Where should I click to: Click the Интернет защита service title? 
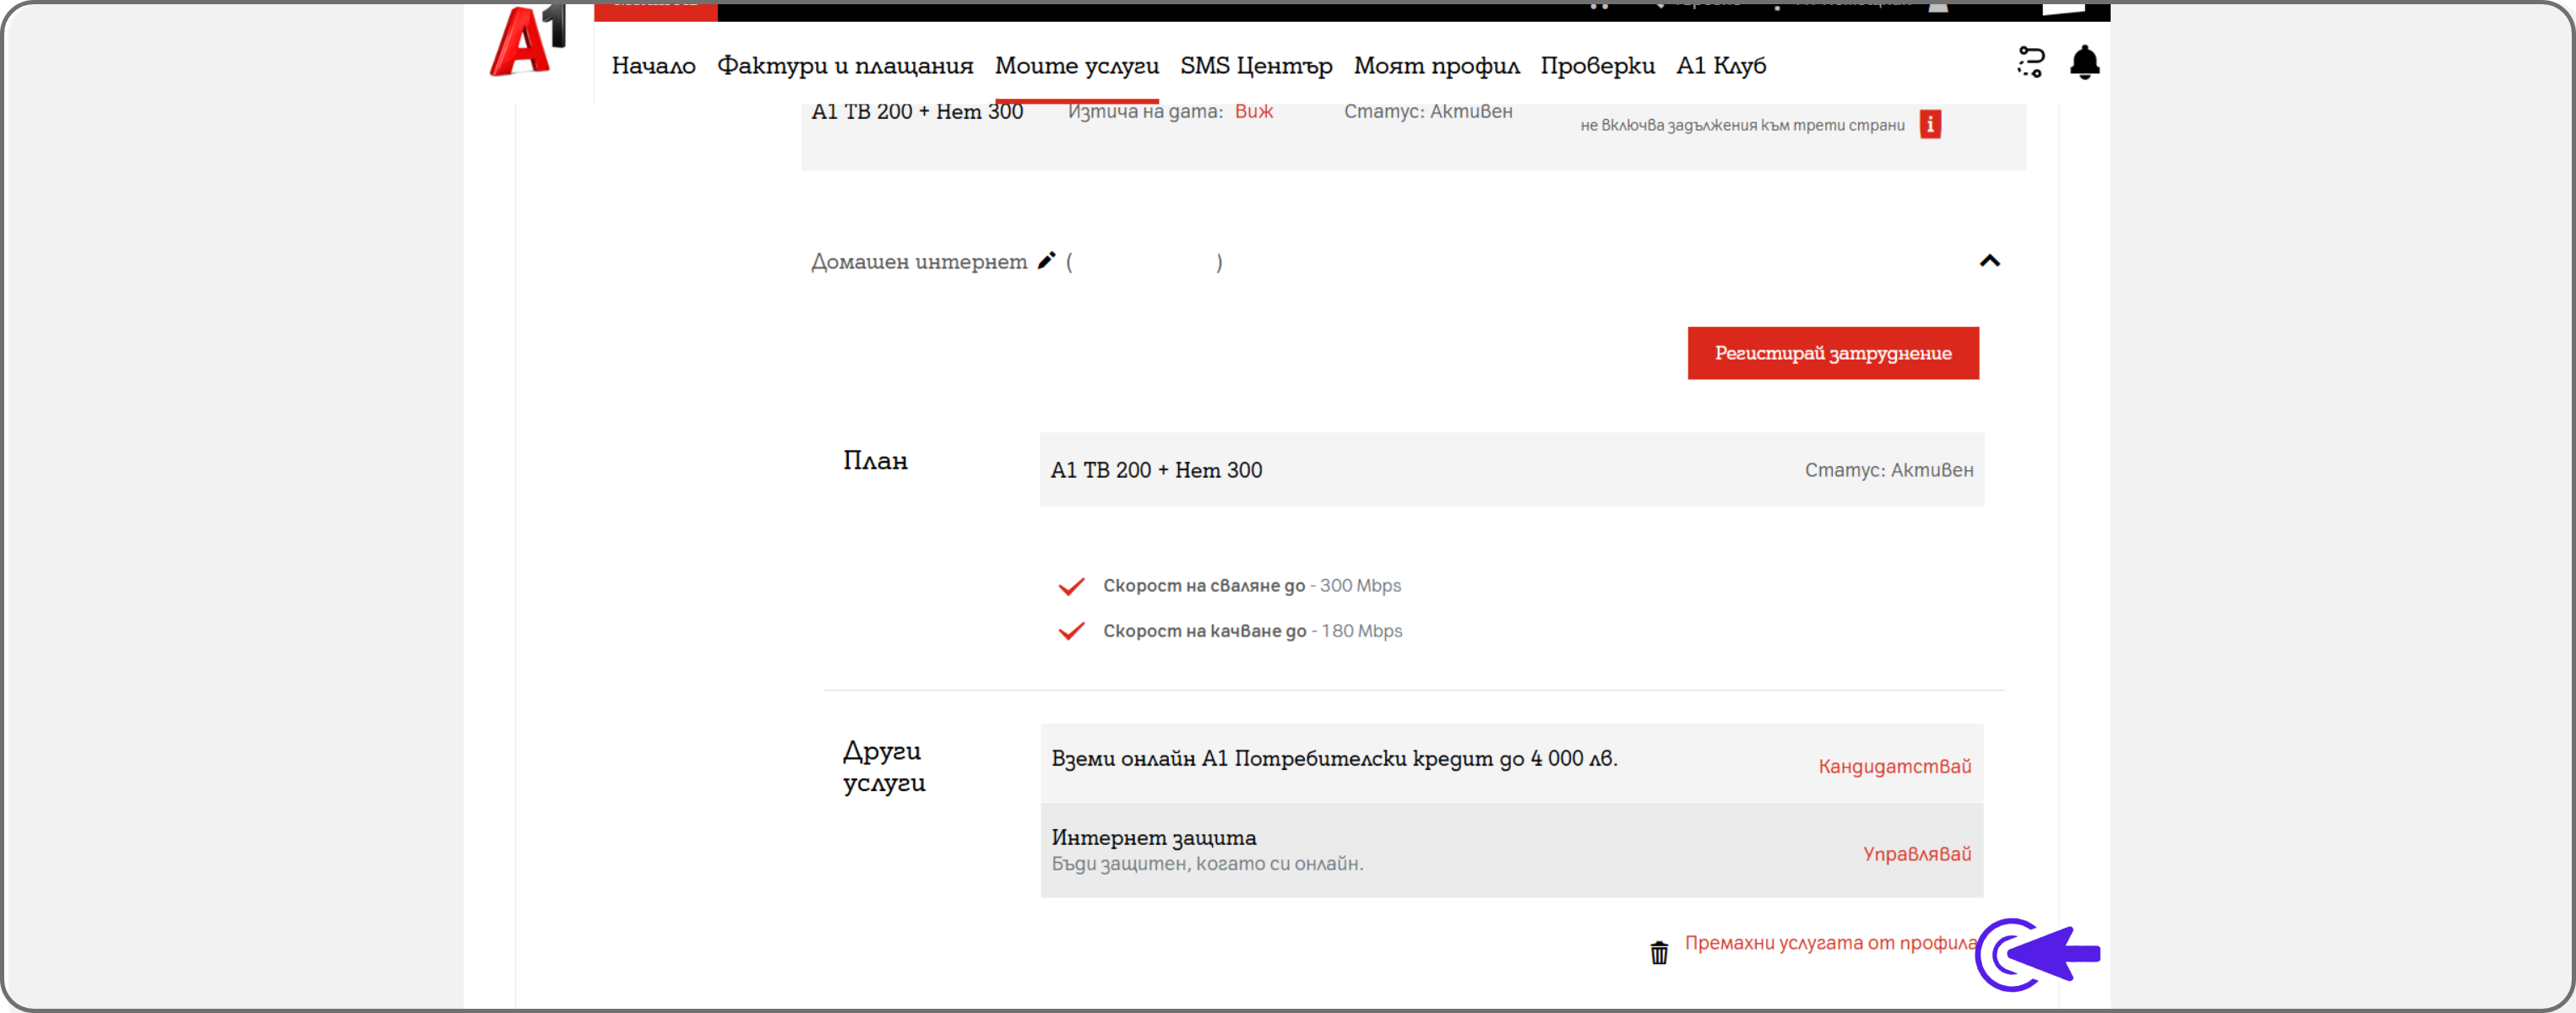[1153, 837]
